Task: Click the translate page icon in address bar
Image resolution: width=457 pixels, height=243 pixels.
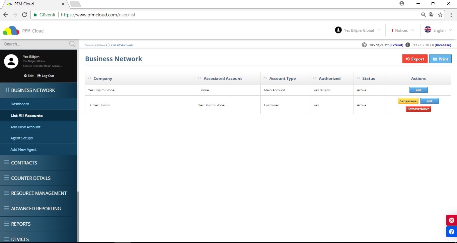Action: click(432, 15)
